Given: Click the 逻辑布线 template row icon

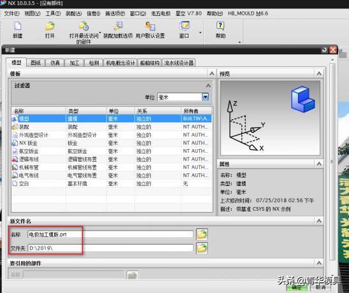Looking at the screenshot, I should pyautogui.click(x=15, y=159).
